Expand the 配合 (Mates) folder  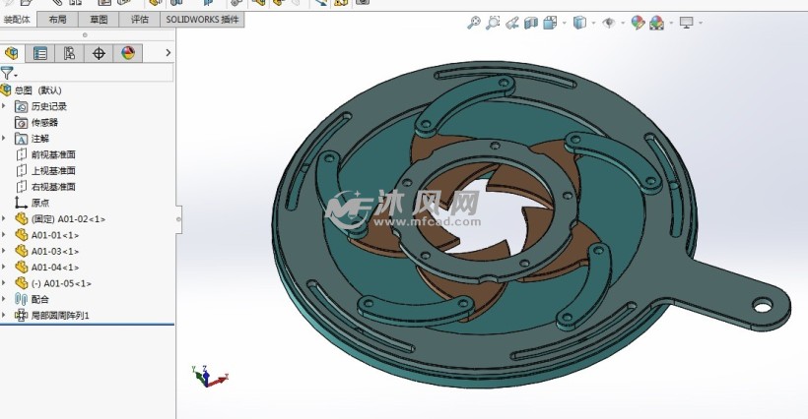pos(4,299)
